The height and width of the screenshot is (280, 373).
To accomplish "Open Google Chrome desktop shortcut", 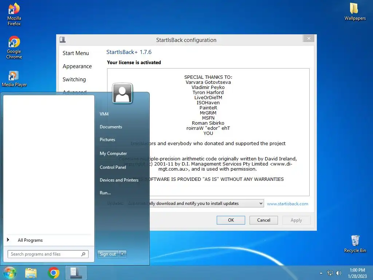I will pos(14,47).
